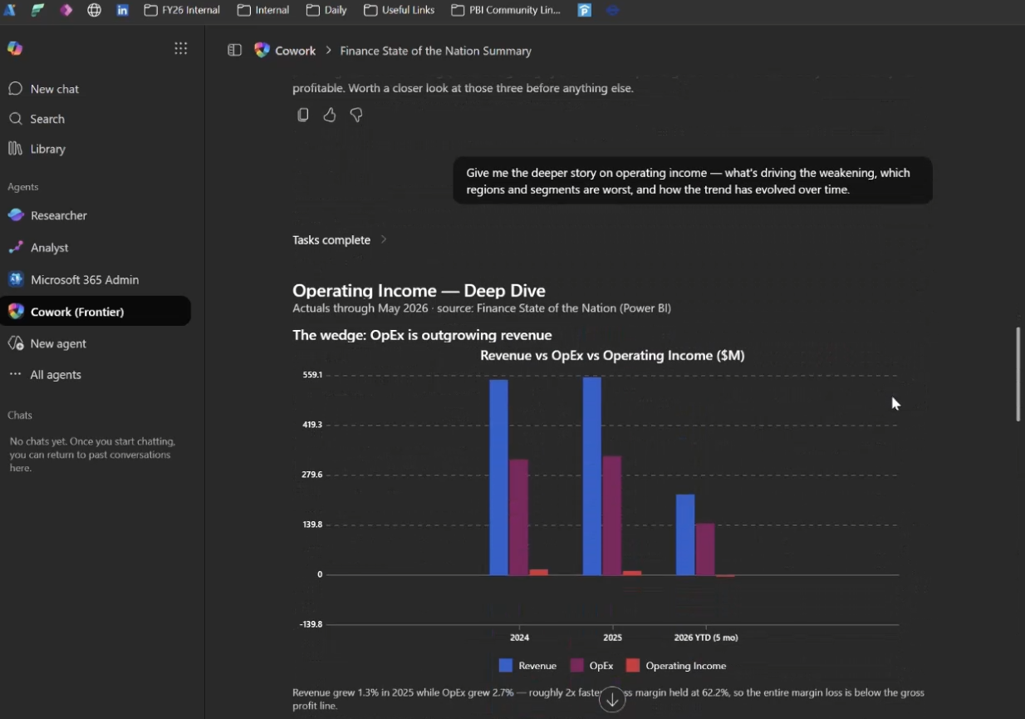Click the LinkedIn bookmark icon
Image resolution: width=1025 pixels, height=719 pixels.
[x=122, y=10]
